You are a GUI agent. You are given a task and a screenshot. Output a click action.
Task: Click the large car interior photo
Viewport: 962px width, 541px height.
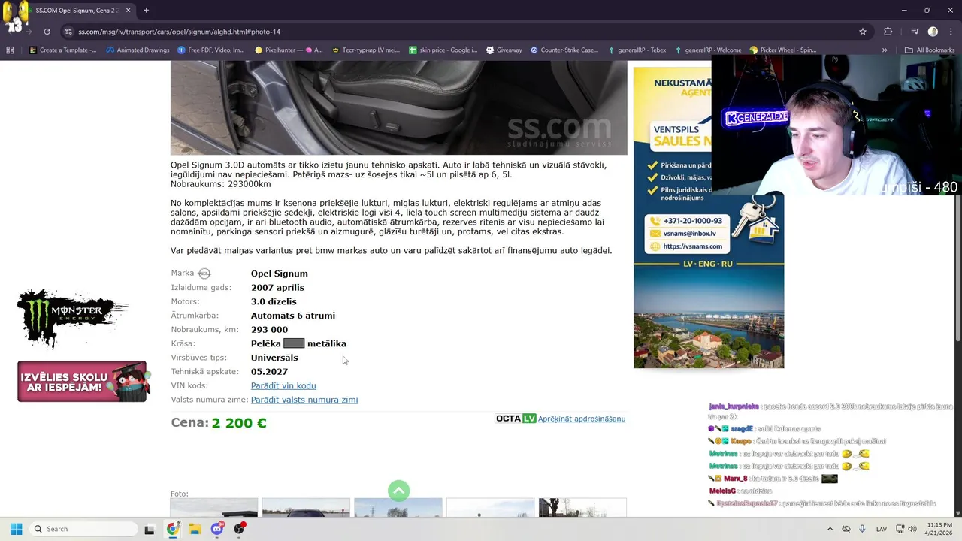click(399, 107)
